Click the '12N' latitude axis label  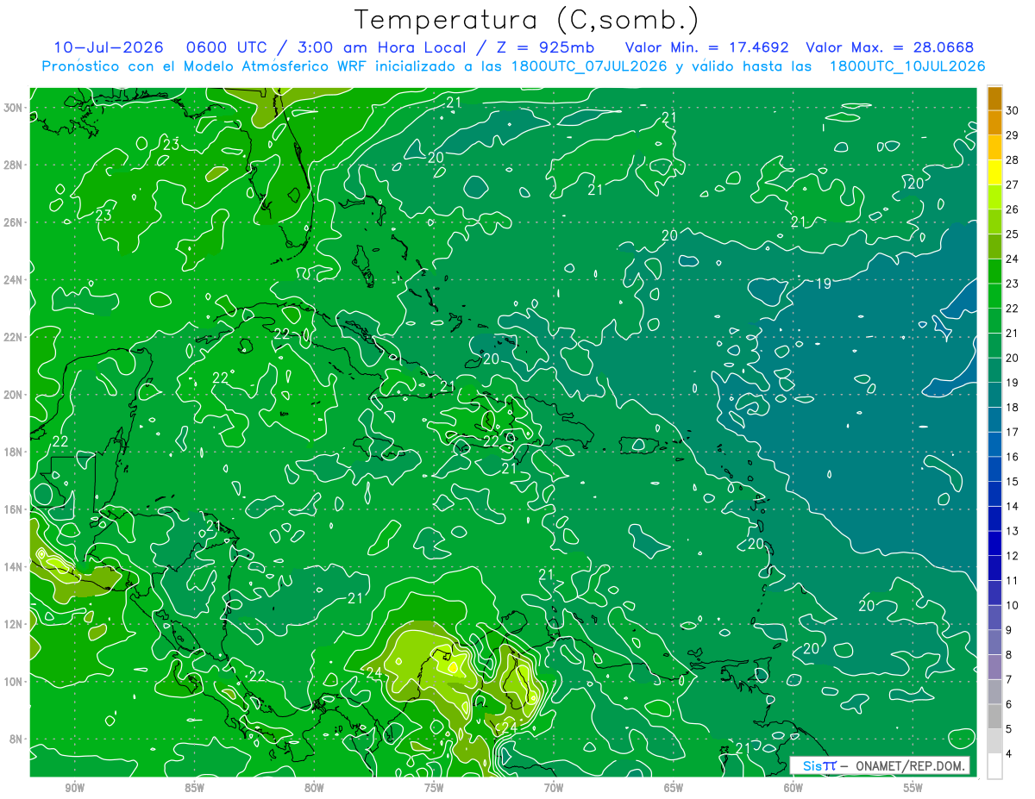tap(14, 624)
